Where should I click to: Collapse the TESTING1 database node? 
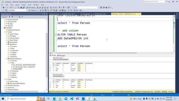[3, 28]
